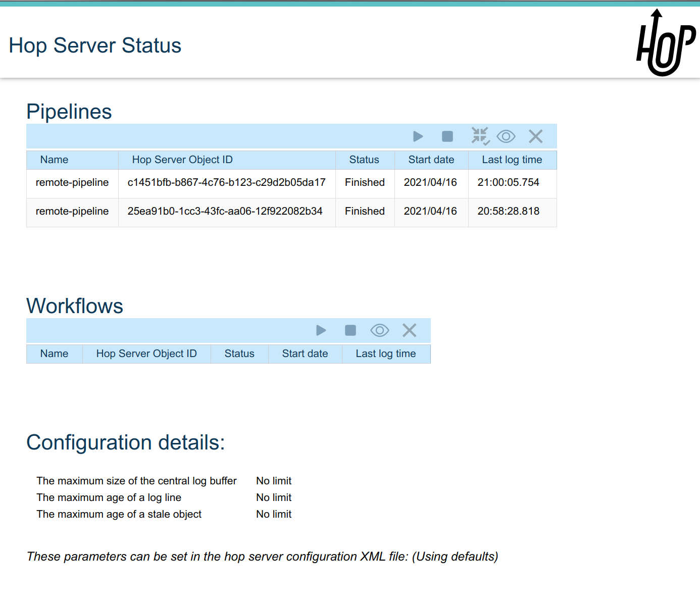Click the Workflows Hop Server Object ID header
This screenshot has width=700, height=601.
(x=146, y=354)
